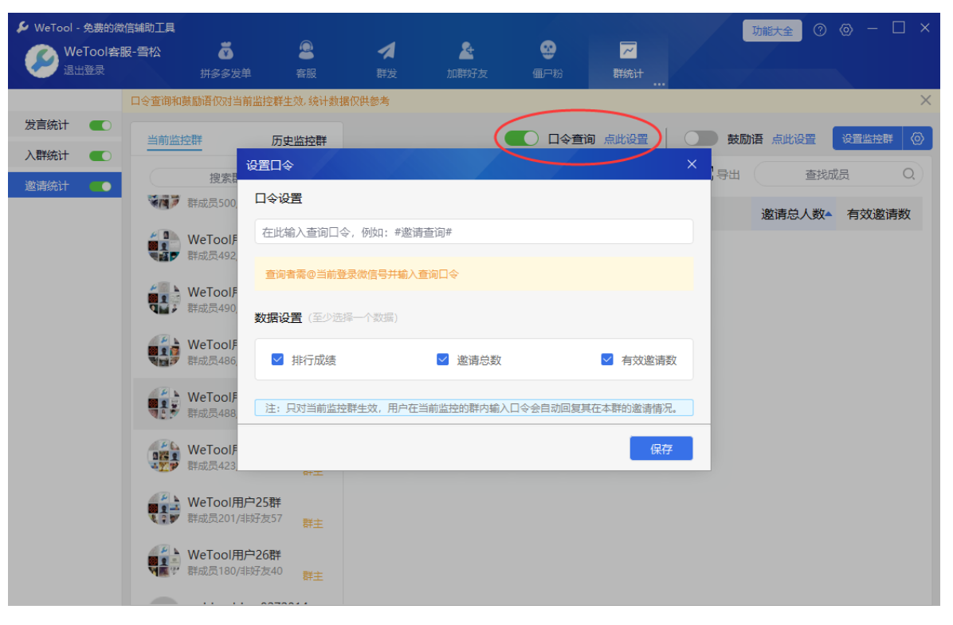953x625 pixels.
Task: Uncheck the 邀请总数 checkbox
Action: (x=442, y=360)
